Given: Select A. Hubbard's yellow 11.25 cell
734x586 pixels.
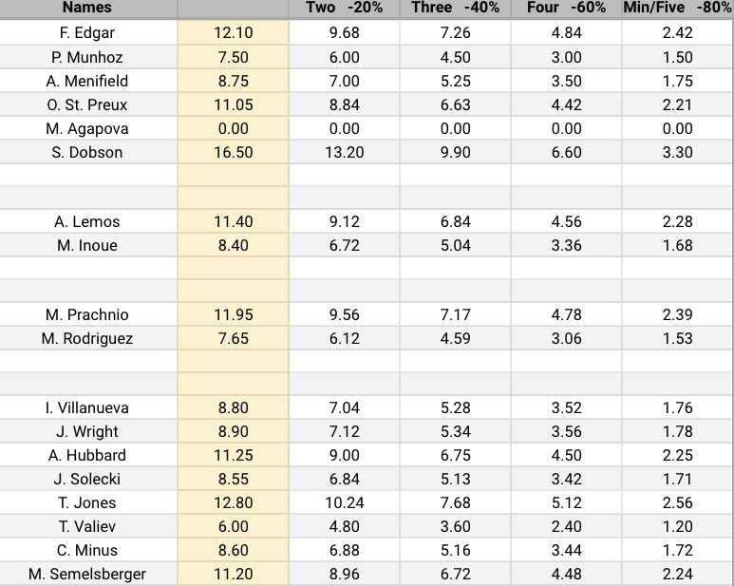Looking at the screenshot, I should 233,455.
